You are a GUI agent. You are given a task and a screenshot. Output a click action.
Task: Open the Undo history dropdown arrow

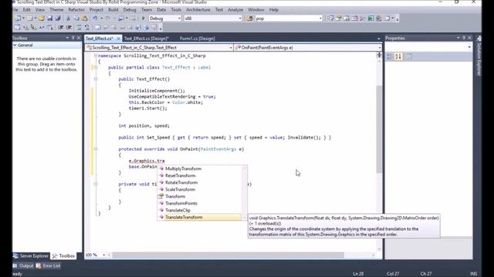point(101,18)
